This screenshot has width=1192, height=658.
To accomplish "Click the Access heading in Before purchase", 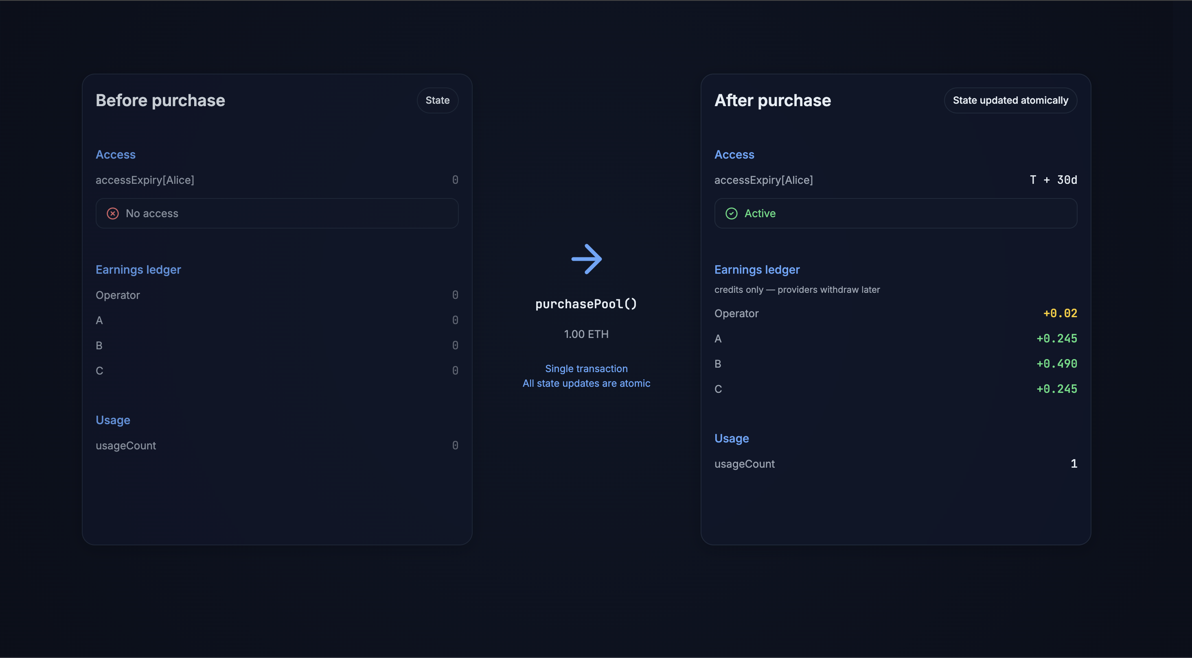I will [x=115, y=155].
